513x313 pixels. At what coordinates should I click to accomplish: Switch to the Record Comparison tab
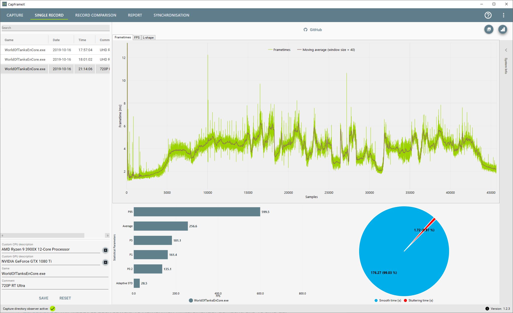[96, 15]
